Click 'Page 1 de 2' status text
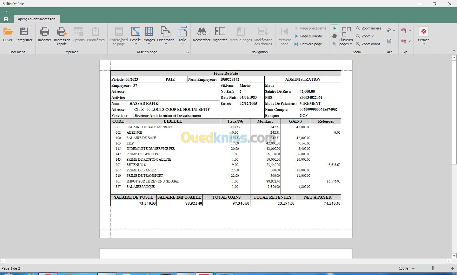This screenshot has width=457, height=275. pyautogui.click(x=11, y=268)
